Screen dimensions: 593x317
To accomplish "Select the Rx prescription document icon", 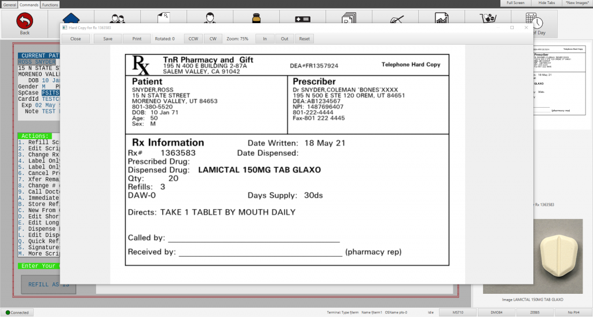I will [164, 18].
